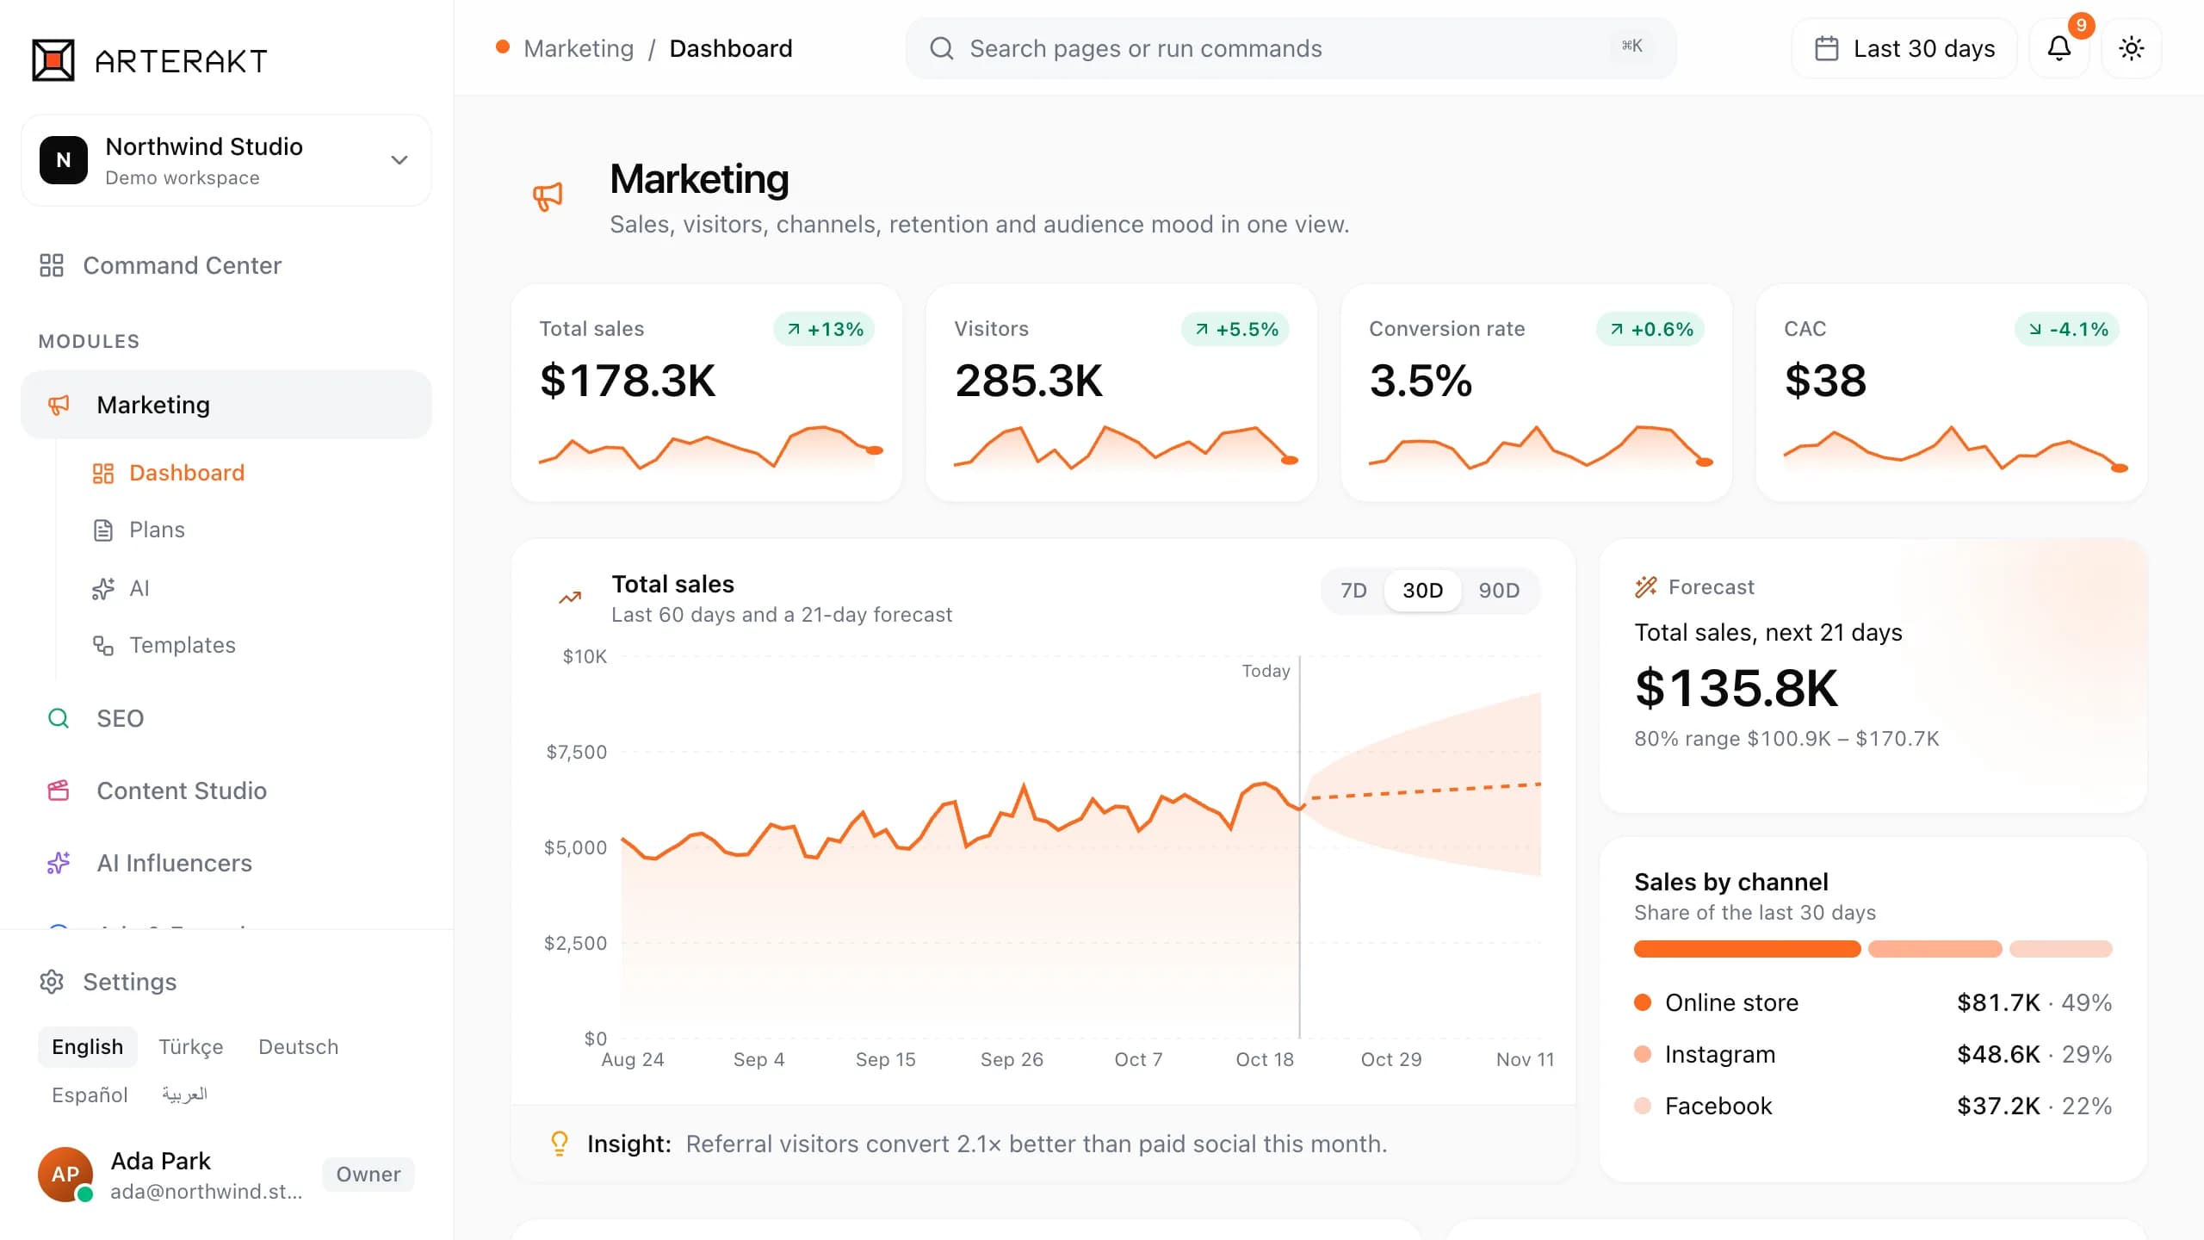The image size is (2204, 1240).
Task: Click the Marketing megaphone sidebar icon
Action: click(59, 405)
